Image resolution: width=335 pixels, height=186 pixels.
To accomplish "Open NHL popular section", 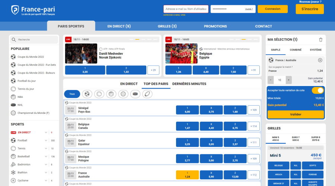I will tap(20, 105).
